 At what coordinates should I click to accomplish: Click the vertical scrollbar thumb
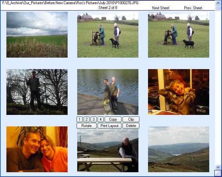coord(218,8)
